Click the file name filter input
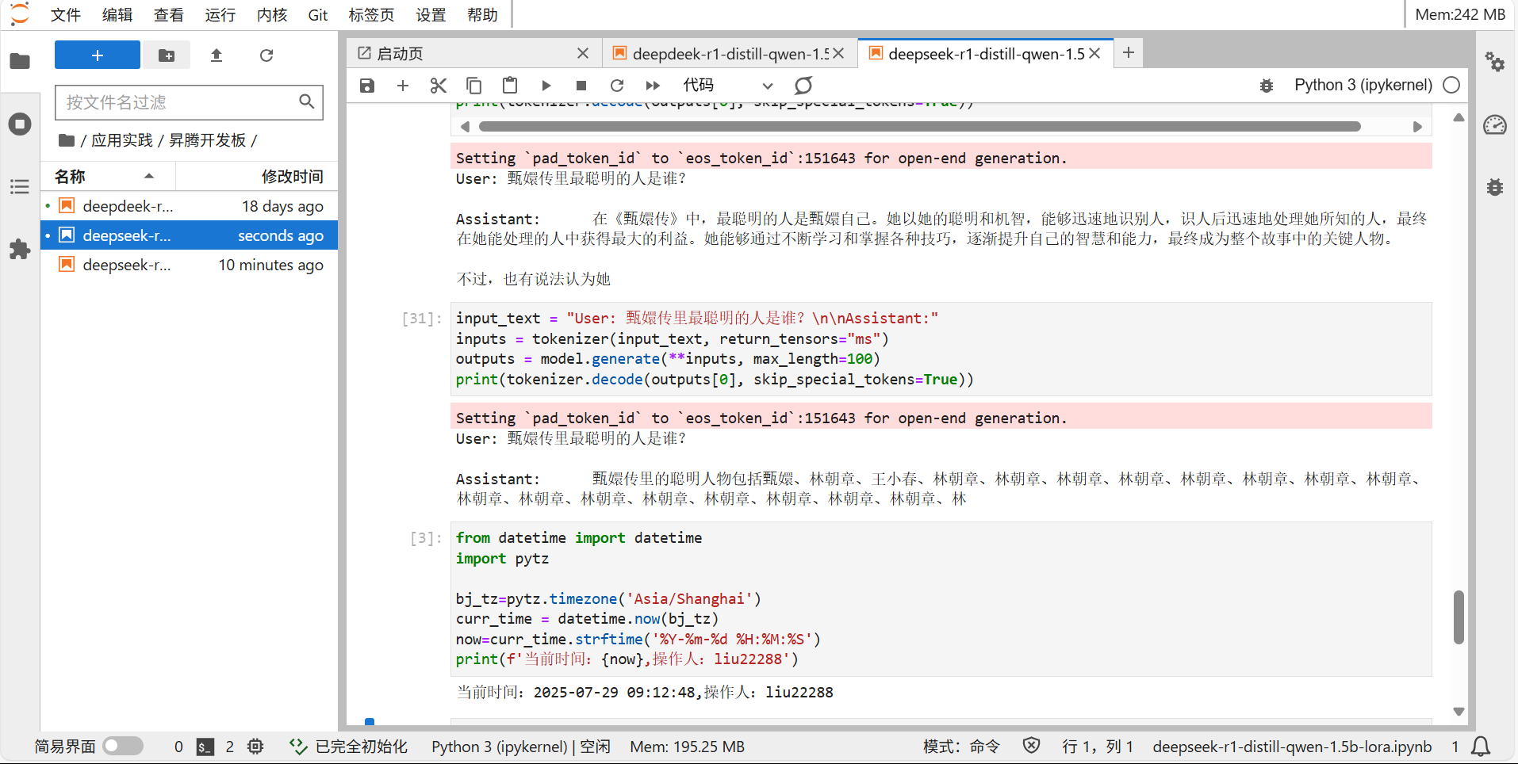 coord(179,102)
